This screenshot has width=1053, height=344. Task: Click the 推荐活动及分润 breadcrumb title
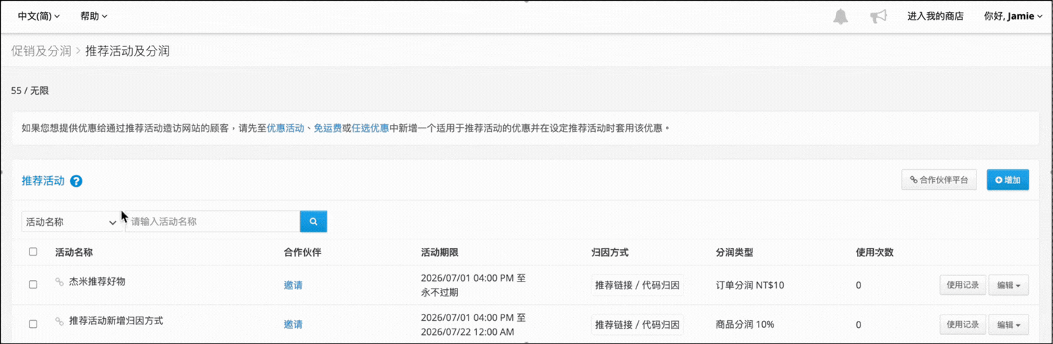(x=127, y=51)
